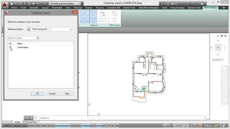Jump to first layout tab arrow

(x=3, y=122)
